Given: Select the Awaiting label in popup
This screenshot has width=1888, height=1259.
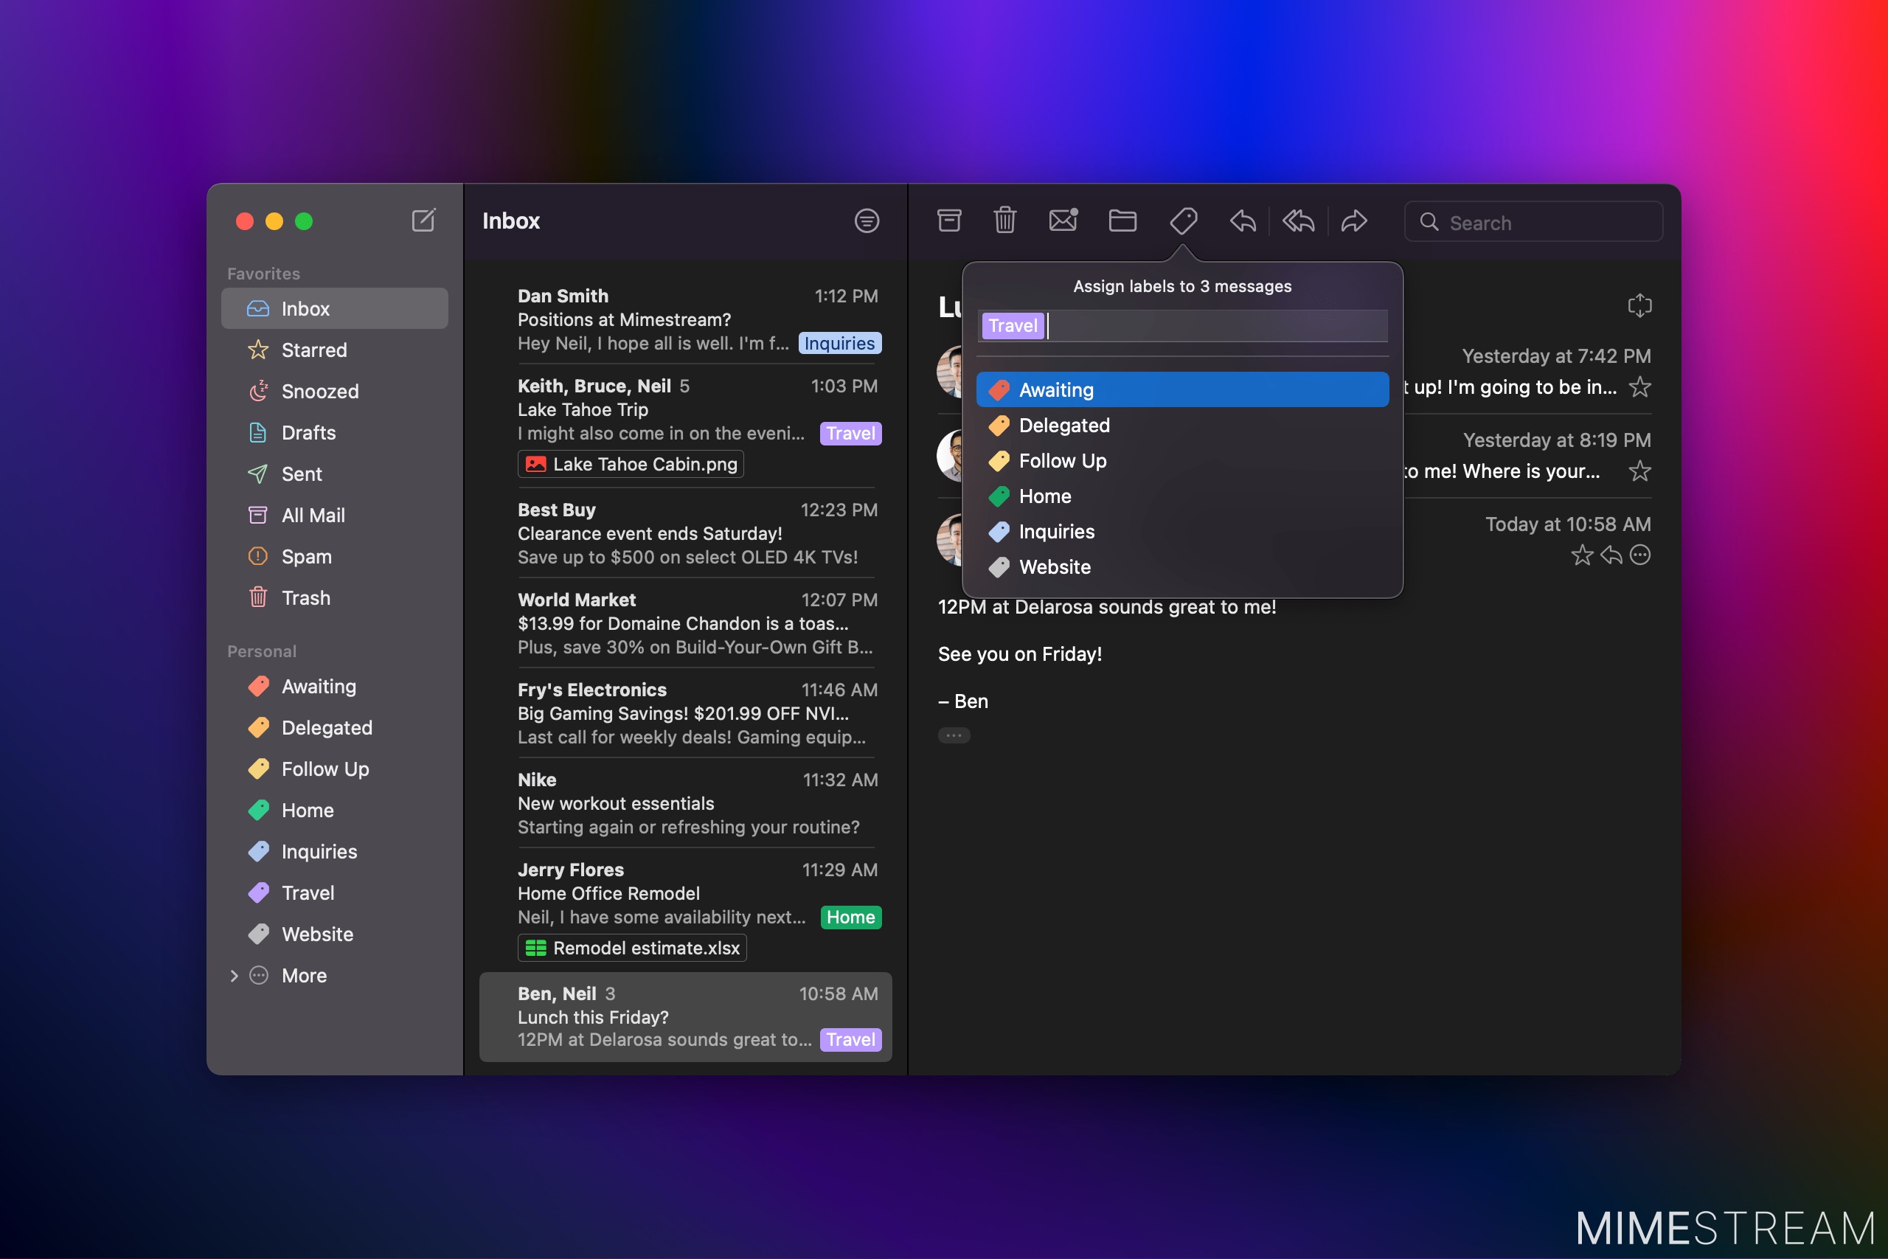Looking at the screenshot, I should pos(1182,389).
